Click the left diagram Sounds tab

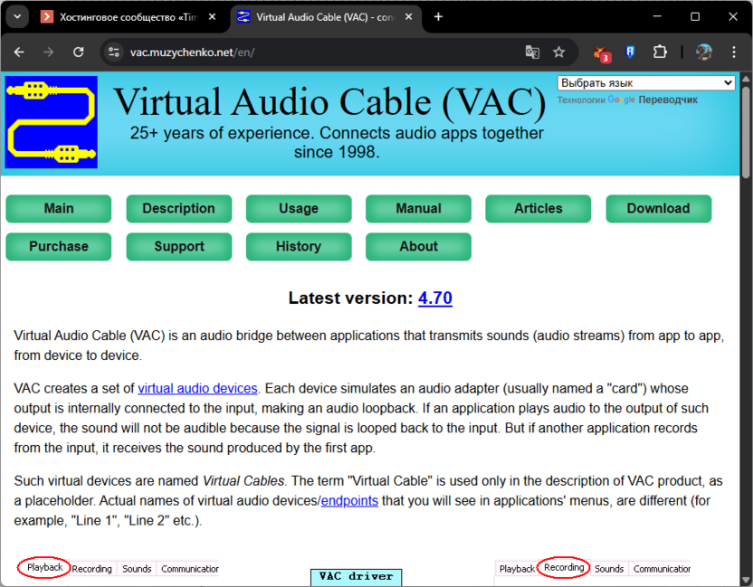(x=137, y=569)
